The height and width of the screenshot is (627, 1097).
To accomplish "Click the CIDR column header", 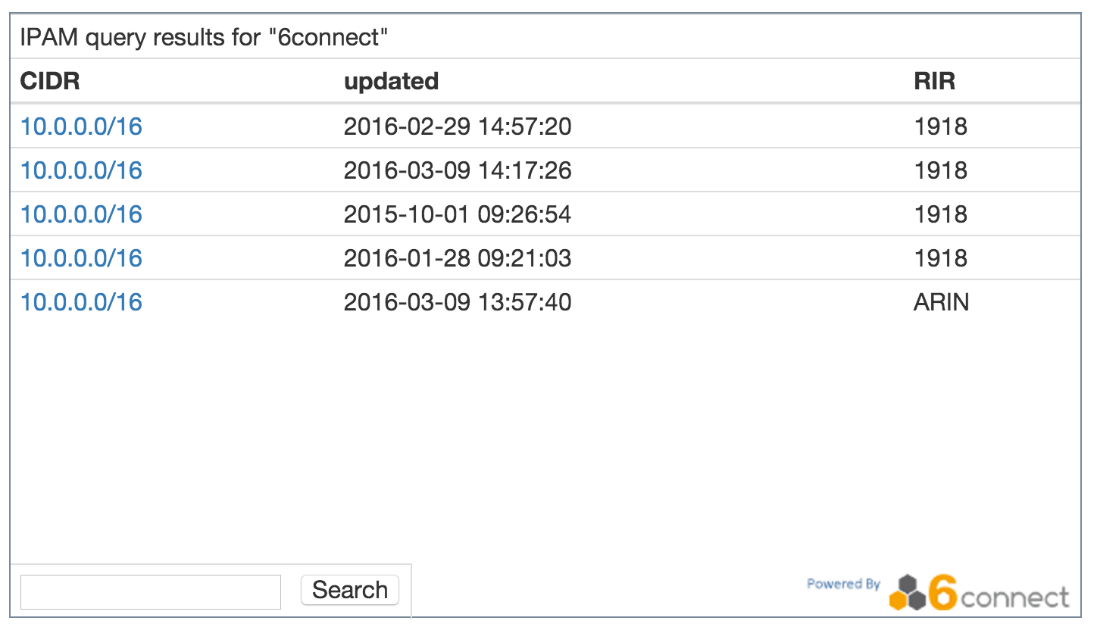I will point(50,81).
